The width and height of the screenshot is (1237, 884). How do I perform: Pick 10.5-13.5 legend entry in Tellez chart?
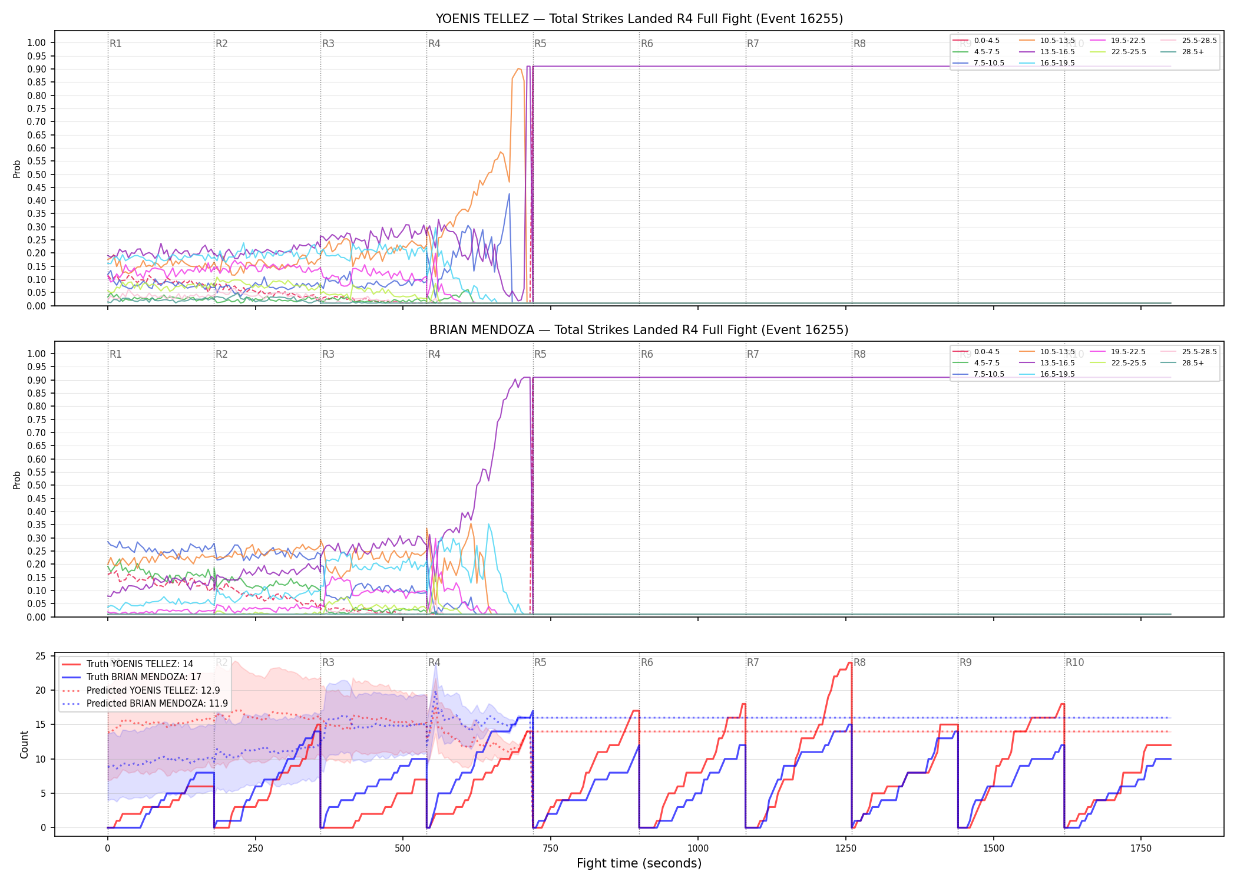pos(1047,41)
